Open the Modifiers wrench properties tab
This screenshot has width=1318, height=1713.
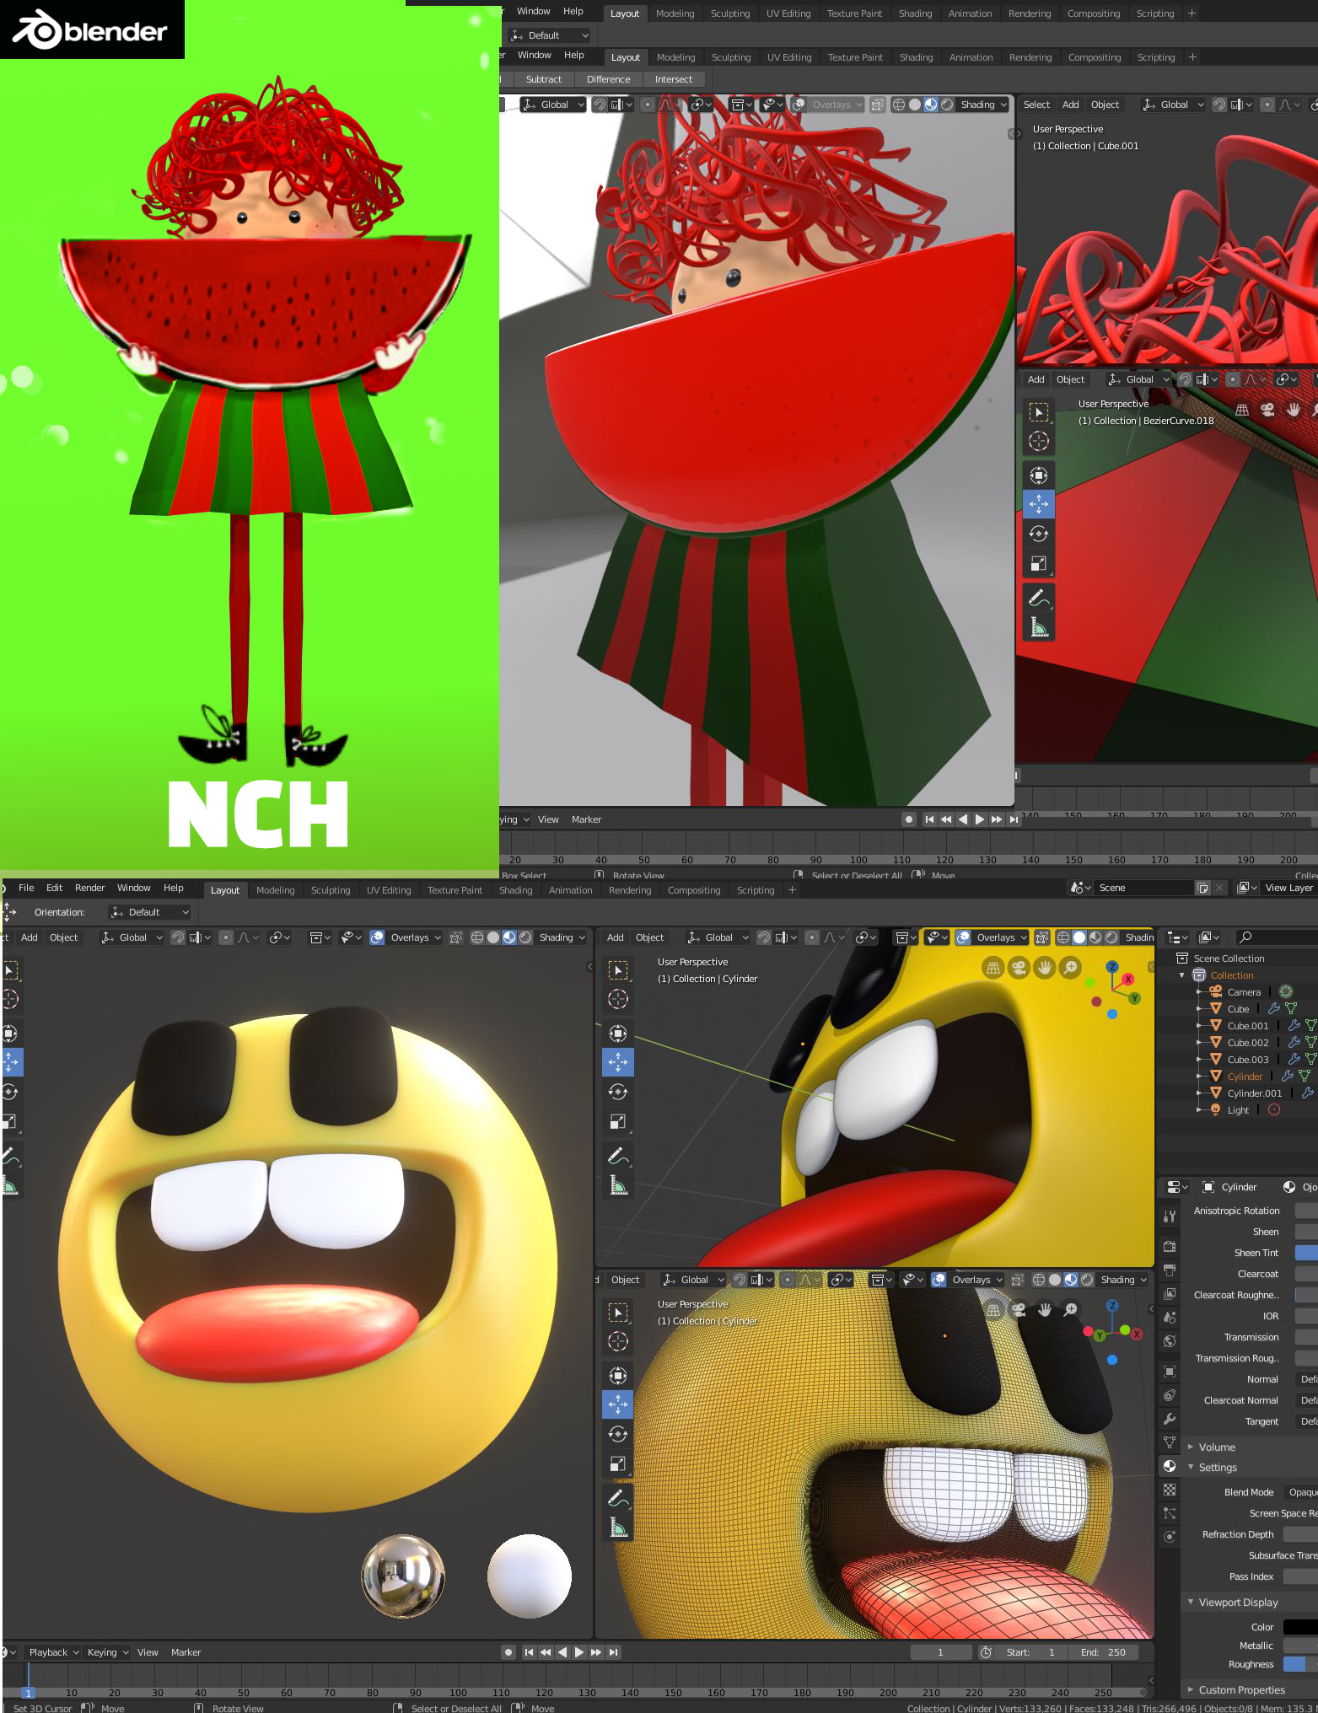click(x=1170, y=1419)
